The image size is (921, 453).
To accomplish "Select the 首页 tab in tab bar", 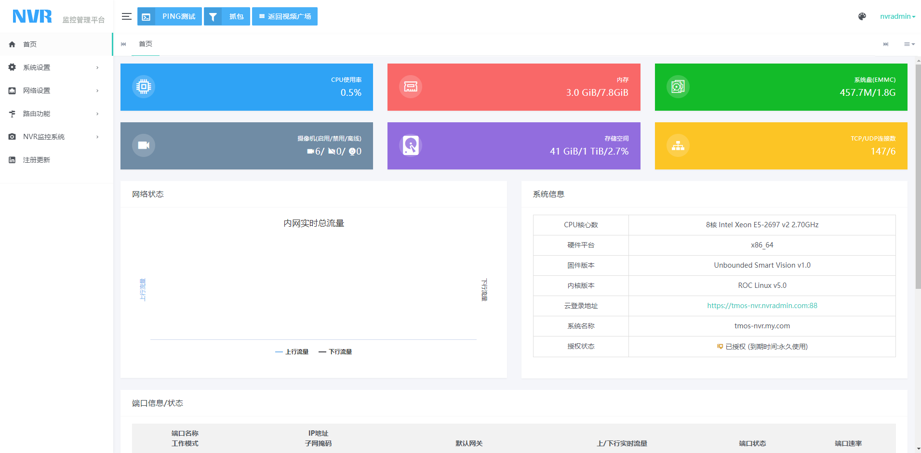I will [146, 44].
